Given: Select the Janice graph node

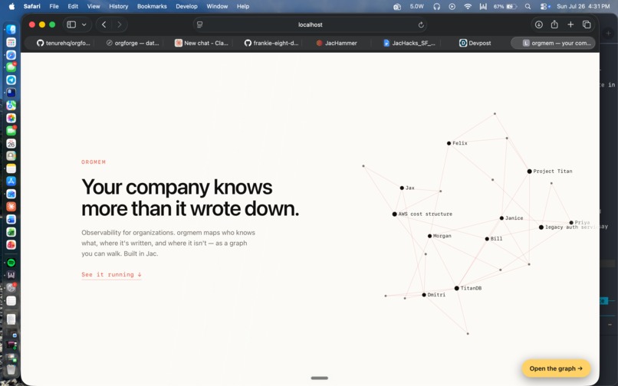Looking at the screenshot, I should pyautogui.click(x=501, y=218).
